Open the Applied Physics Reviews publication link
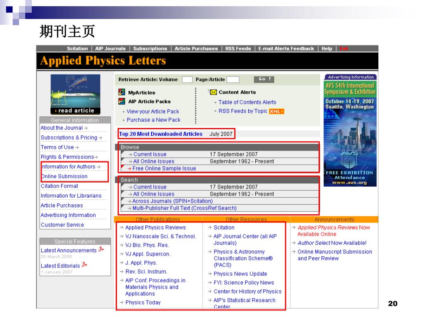Image resolution: width=423 pixels, height=317 pixels. pyautogui.click(x=155, y=227)
